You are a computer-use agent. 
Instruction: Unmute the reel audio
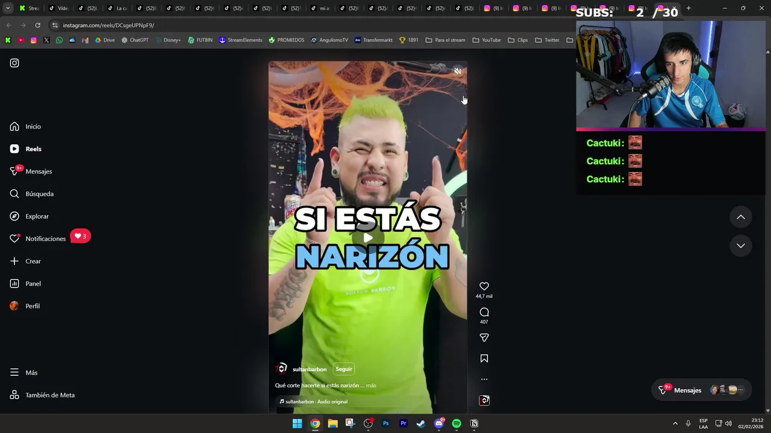click(458, 71)
